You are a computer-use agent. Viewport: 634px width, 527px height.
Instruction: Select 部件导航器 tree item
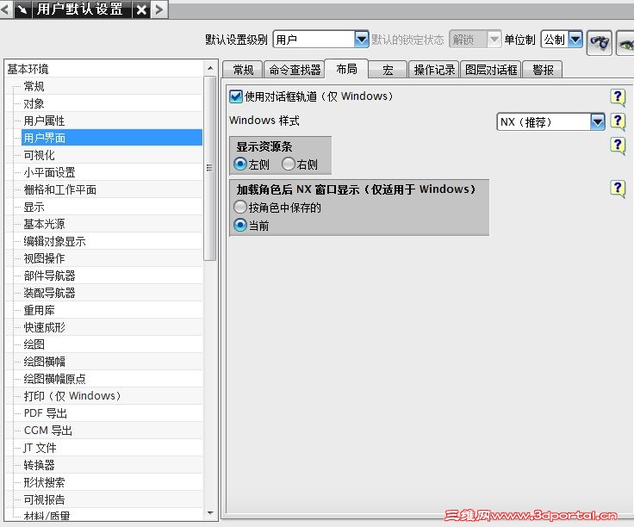coord(50,276)
